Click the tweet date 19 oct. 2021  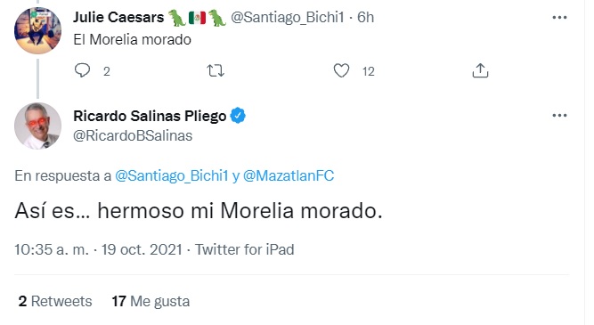coord(142,249)
